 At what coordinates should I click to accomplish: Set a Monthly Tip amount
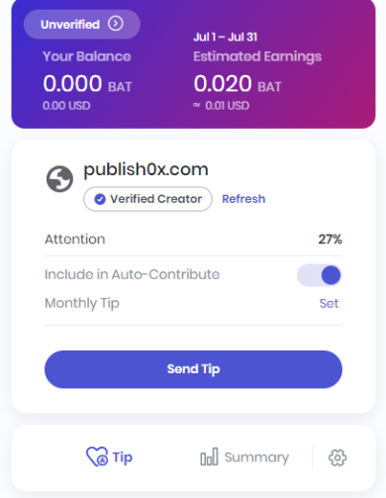click(329, 303)
